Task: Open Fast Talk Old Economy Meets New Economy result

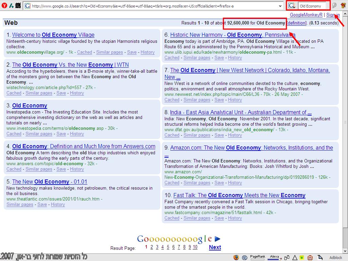Action: (239, 195)
